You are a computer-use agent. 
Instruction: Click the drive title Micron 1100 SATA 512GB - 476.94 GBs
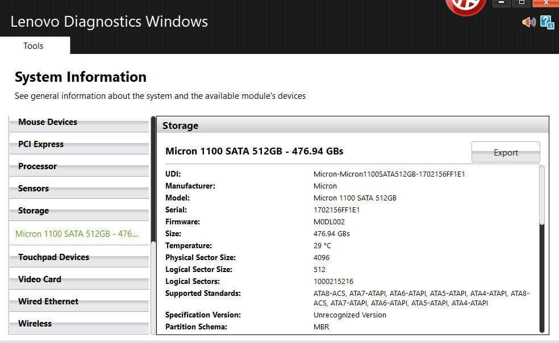(x=254, y=151)
